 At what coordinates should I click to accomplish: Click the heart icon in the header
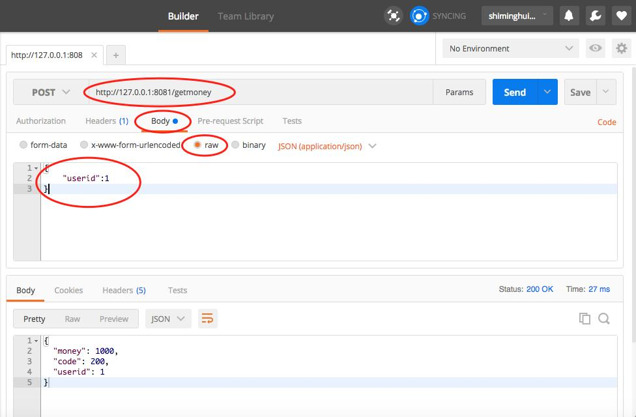[621, 16]
